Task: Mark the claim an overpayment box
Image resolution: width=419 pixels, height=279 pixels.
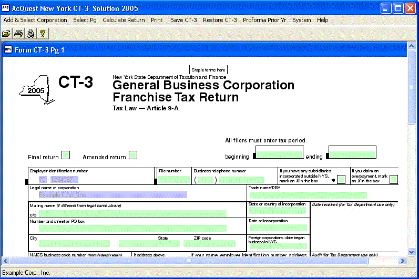Action: tap(394, 179)
